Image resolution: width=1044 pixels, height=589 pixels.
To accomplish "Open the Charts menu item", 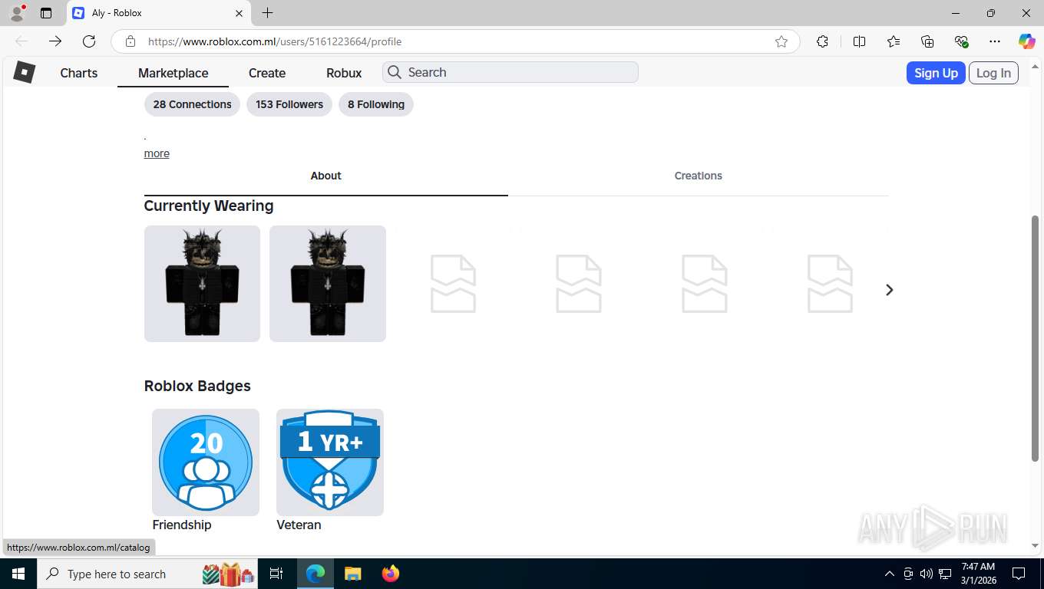I will 79,73.
